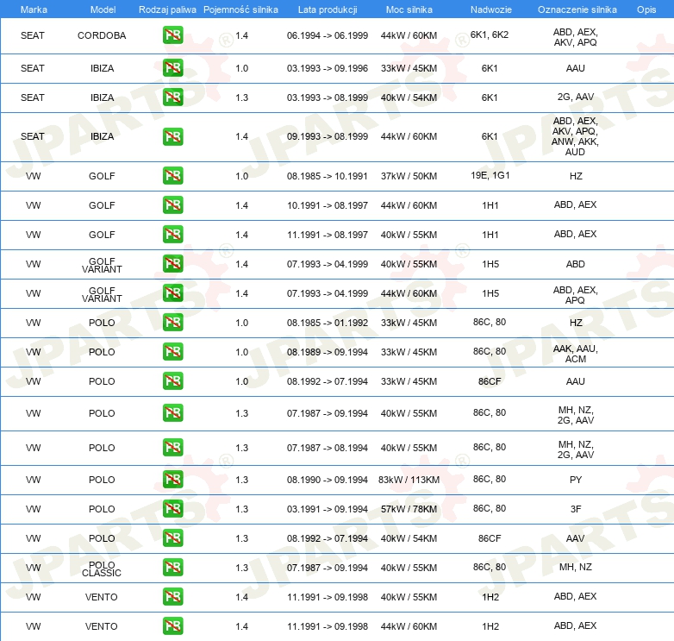Viewport: 674px width, 641px height.
Task: Click the fuel icon in the VENTO 40kW / 55KM row
Action: click(x=172, y=597)
